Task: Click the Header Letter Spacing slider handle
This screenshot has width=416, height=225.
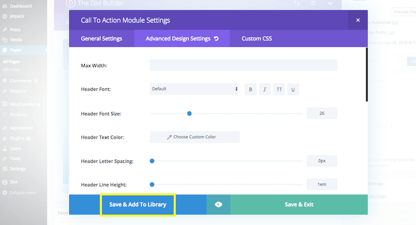Action: pos(152,161)
